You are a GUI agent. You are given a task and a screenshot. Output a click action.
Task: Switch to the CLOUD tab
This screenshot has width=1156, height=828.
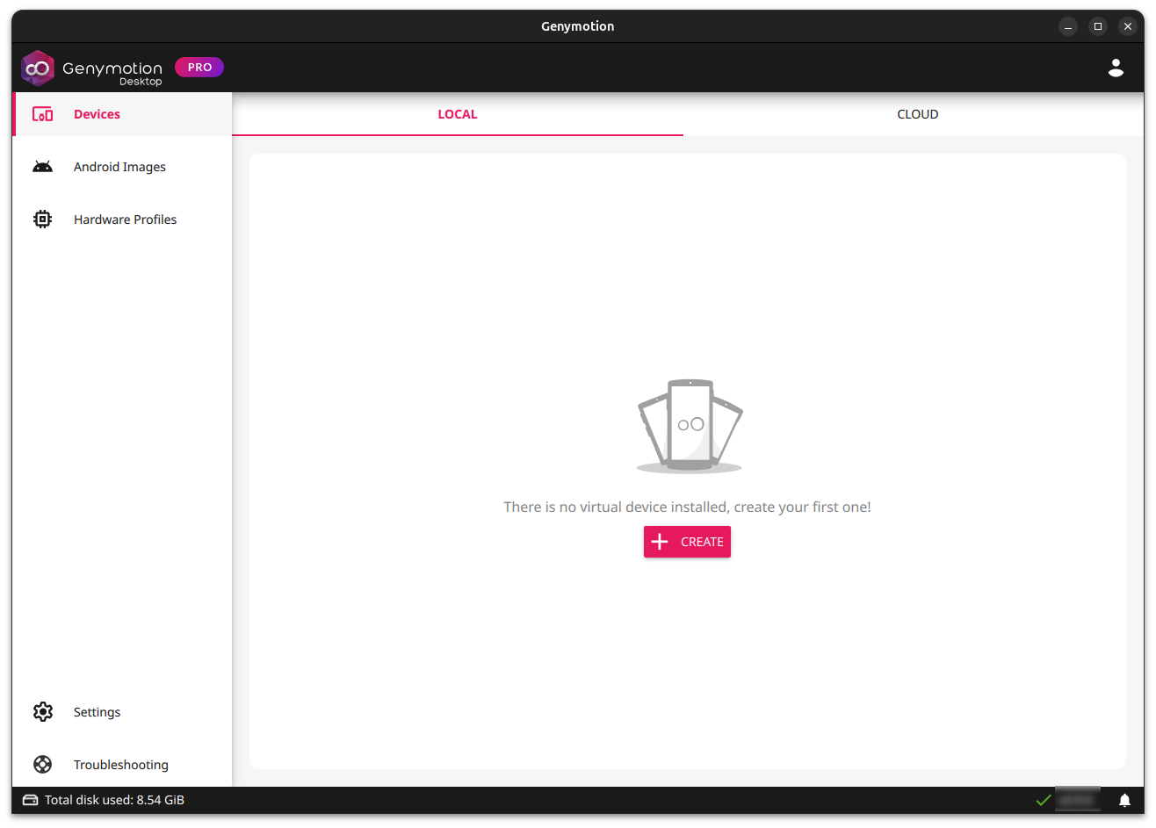[x=917, y=114]
